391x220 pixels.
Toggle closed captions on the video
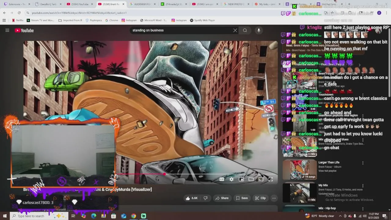[222, 179]
